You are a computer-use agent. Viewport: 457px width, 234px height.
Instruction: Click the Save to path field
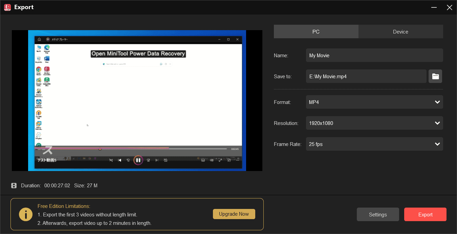[x=366, y=76]
